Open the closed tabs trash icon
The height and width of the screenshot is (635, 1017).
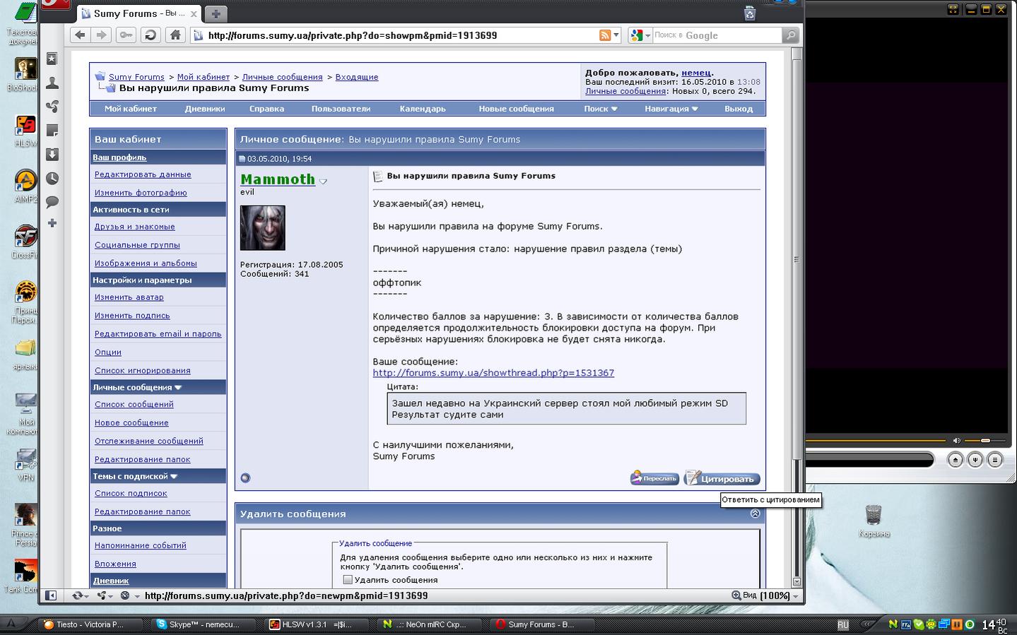(750, 13)
